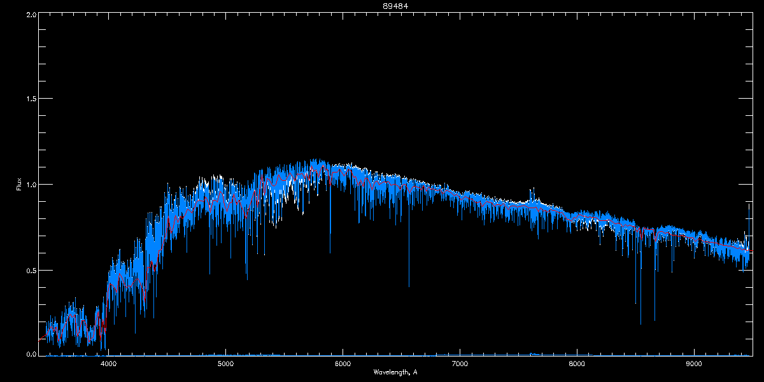Image resolution: width=764 pixels, height=382 pixels.
Task: Click the 2.0 y-axis tick label
Action: [30, 13]
